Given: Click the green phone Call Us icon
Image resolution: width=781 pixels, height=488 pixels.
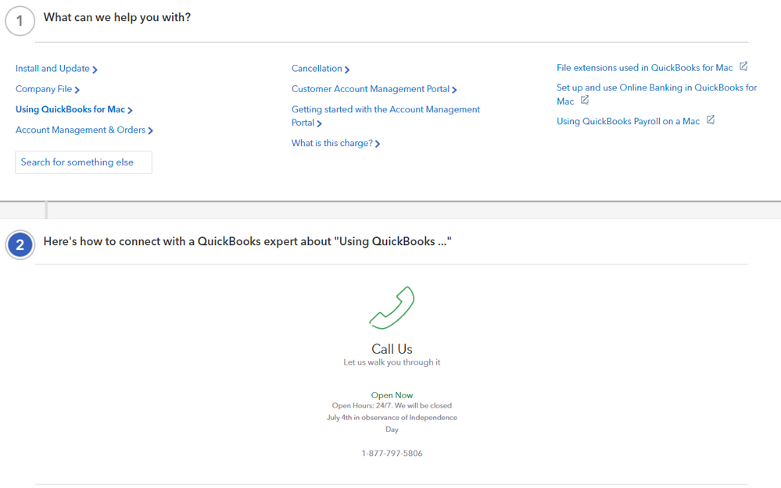Looking at the screenshot, I should (392, 308).
